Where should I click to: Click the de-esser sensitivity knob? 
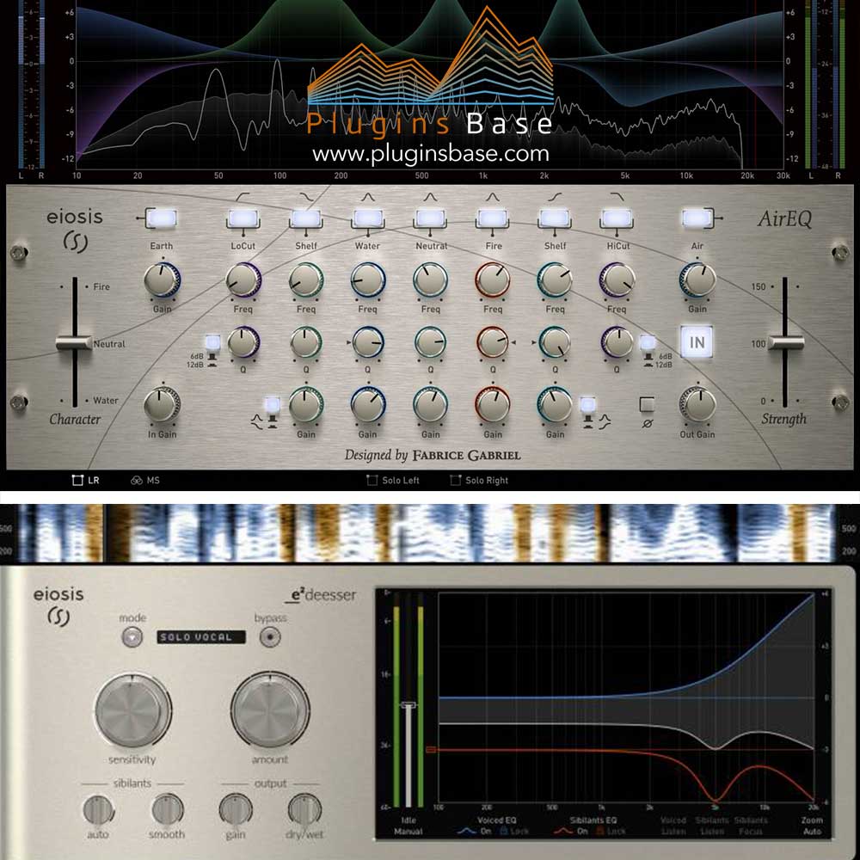point(132,711)
